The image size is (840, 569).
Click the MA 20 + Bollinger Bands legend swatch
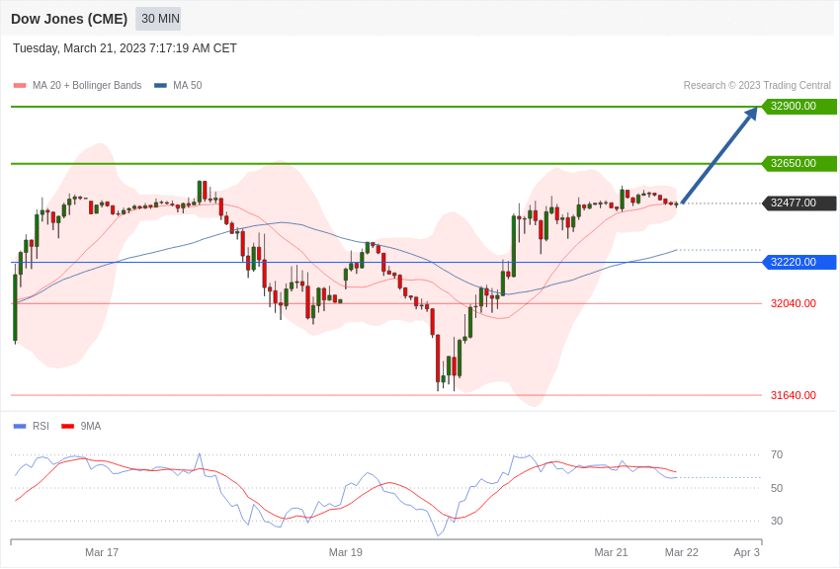20,86
